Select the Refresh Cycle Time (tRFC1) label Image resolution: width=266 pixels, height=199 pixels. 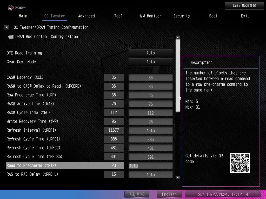(x=34, y=139)
